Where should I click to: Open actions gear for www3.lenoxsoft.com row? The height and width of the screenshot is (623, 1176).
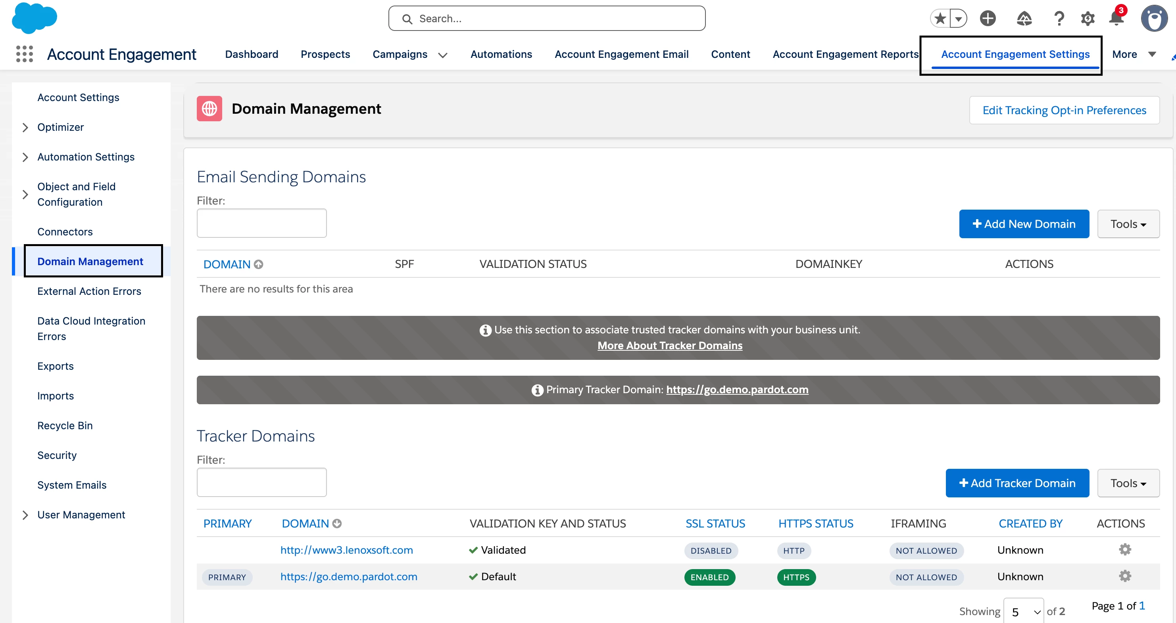pyautogui.click(x=1125, y=550)
